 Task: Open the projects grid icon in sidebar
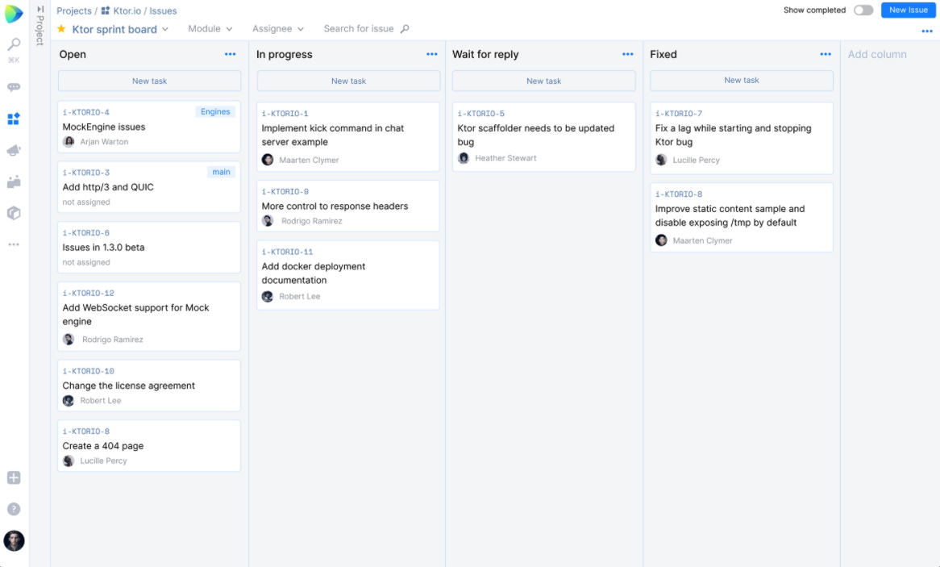[14, 119]
